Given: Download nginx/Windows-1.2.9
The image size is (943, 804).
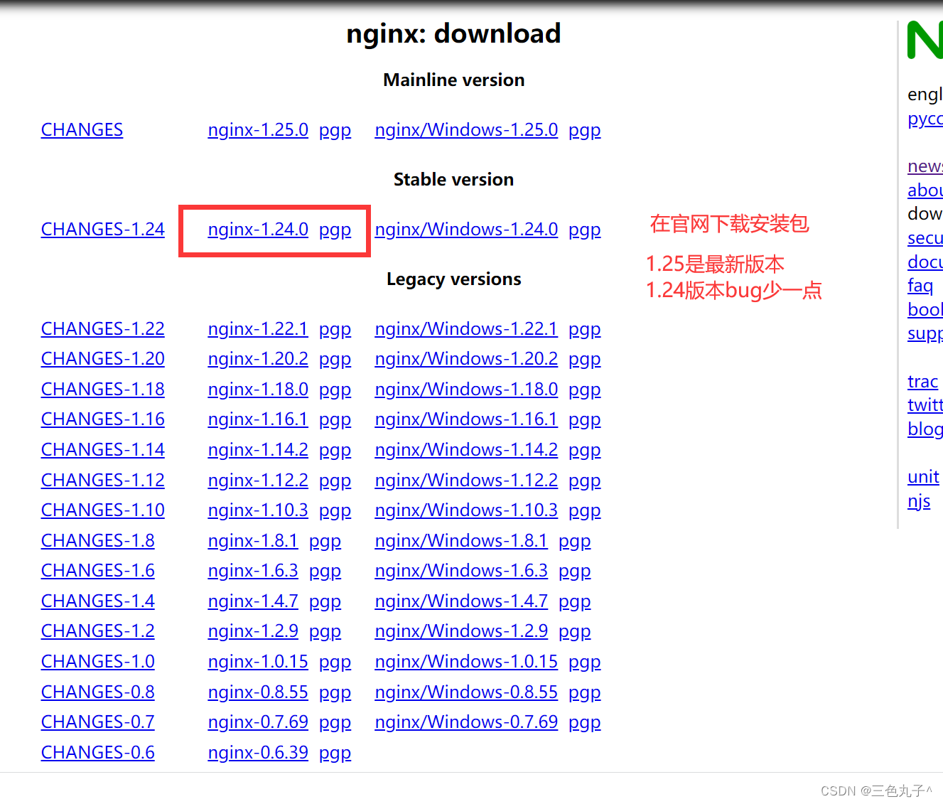Looking at the screenshot, I should pyautogui.click(x=461, y=631).
